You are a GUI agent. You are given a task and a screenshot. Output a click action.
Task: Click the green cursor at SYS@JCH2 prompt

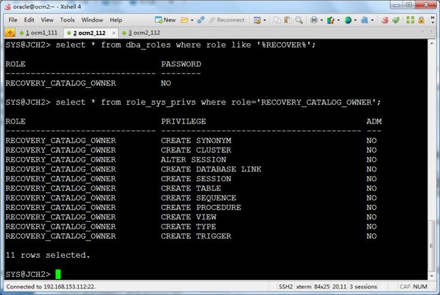(58, 274)
